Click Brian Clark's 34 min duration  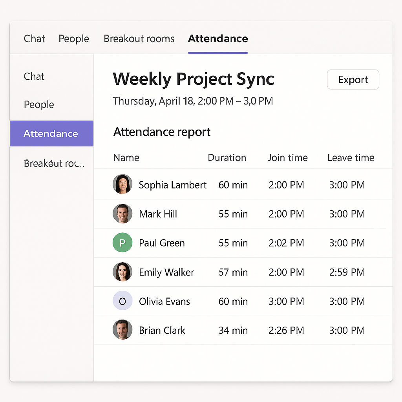[x=233, y=330]
